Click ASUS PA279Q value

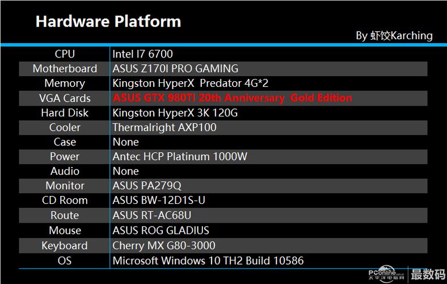click(147, 186)
